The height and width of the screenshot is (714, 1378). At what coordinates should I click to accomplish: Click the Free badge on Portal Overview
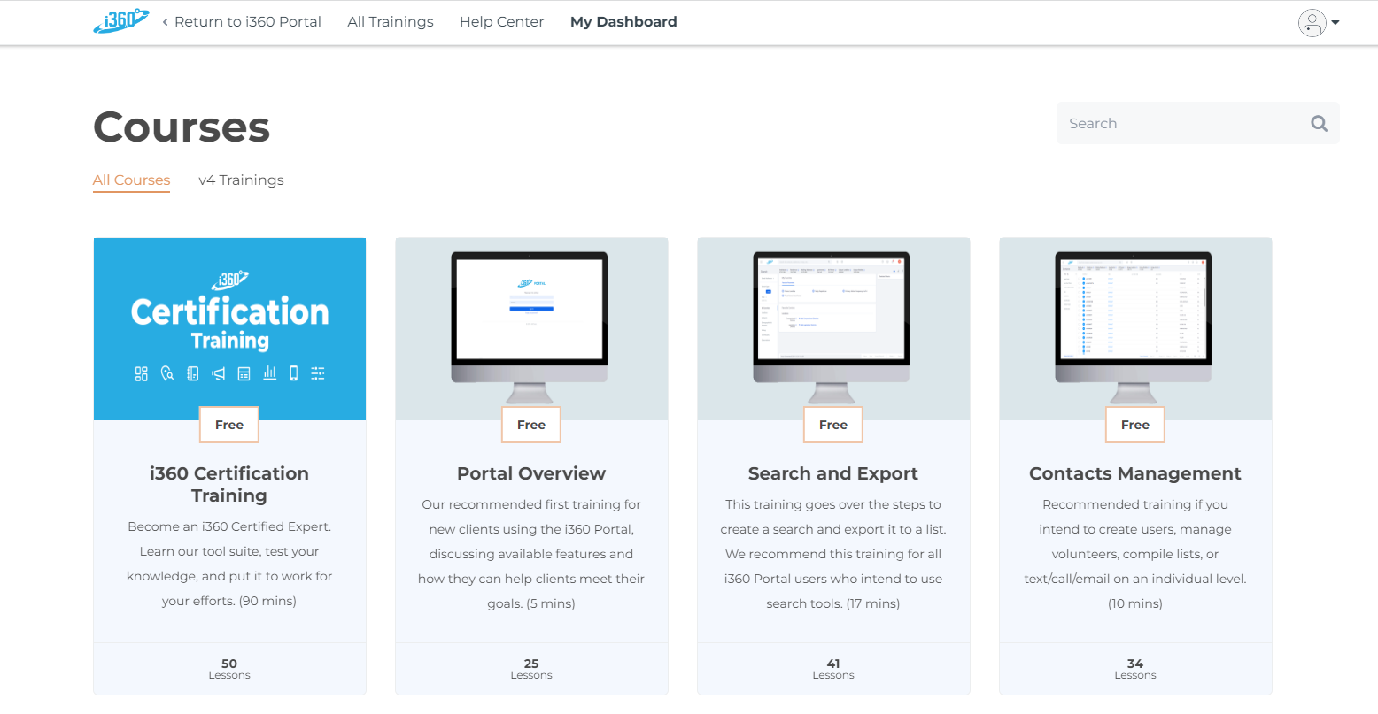point(531,425)
